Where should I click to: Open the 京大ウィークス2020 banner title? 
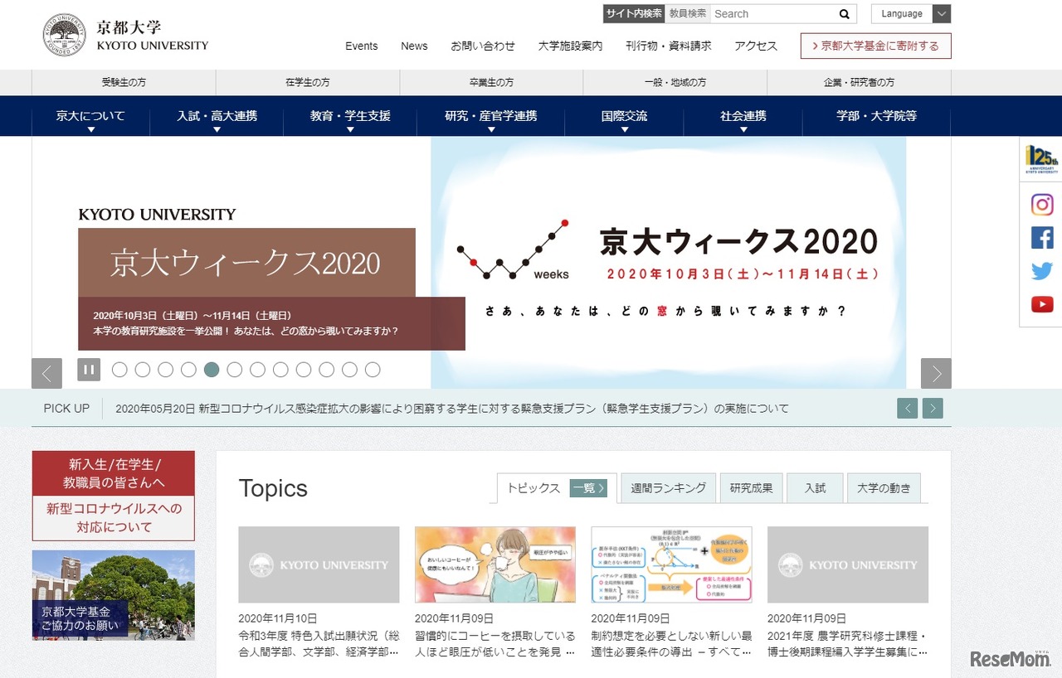246,263
